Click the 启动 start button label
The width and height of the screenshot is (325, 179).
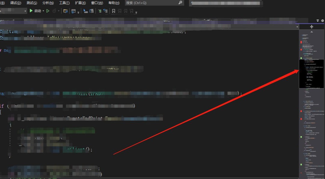[38, 11]
